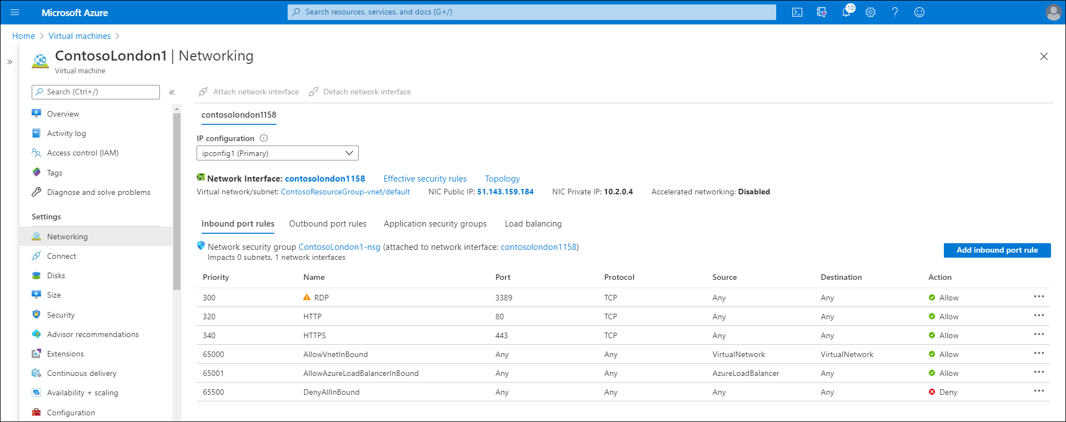Open the ellipsis menu for AllowVnetInBound rule
This screenshot has width=1066, height=422.
pyautogui.click(x=1039, y=353)
